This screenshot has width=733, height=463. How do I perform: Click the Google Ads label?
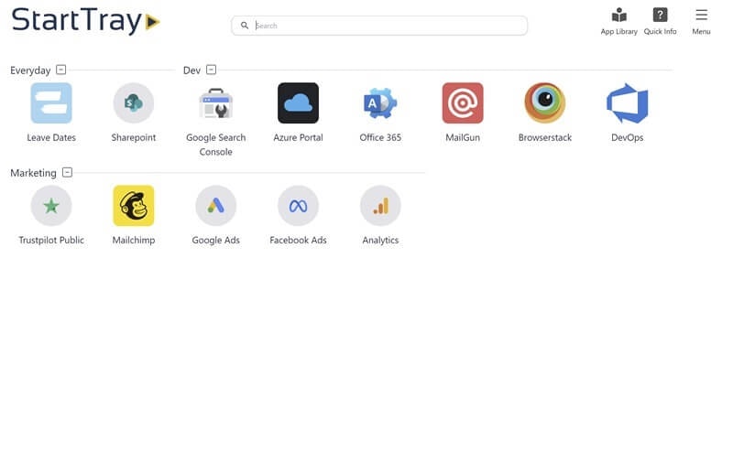tap(216, 241)
